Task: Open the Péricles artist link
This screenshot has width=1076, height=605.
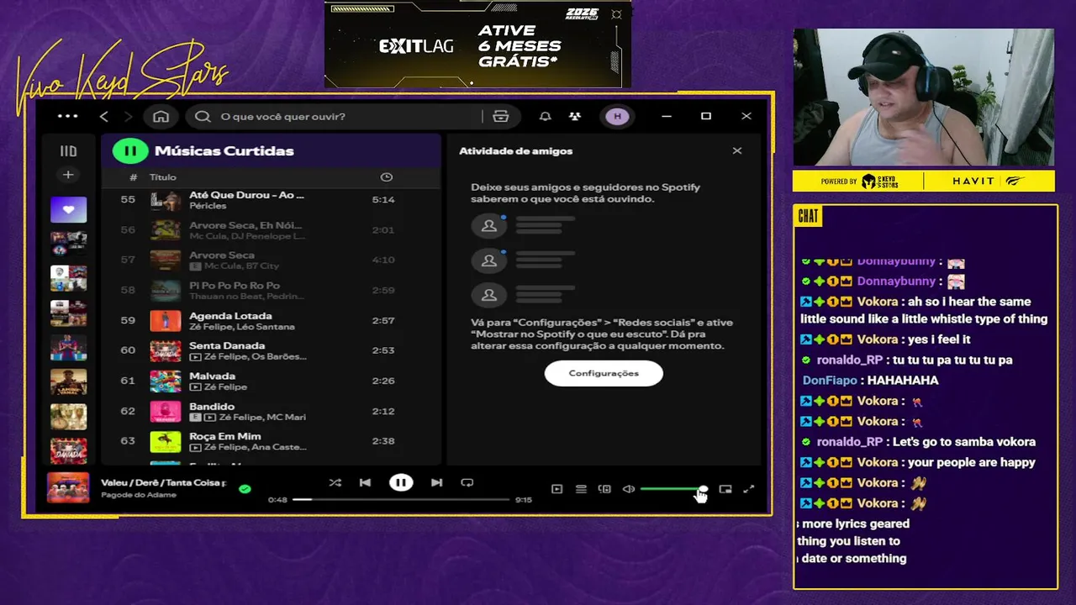Action: (208, 206)
